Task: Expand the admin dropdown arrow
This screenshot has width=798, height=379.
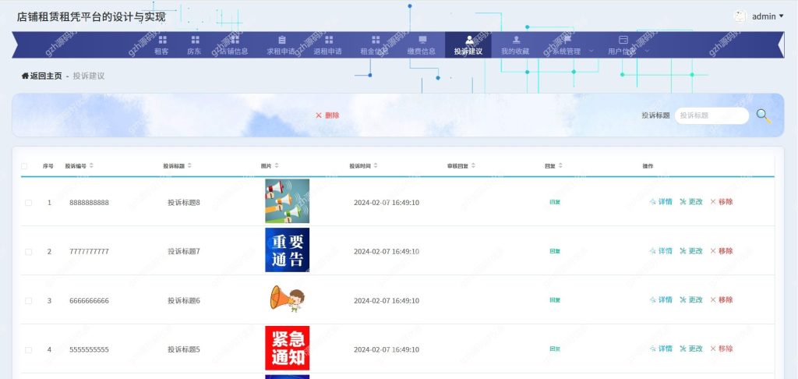Action: coord(782,16)
